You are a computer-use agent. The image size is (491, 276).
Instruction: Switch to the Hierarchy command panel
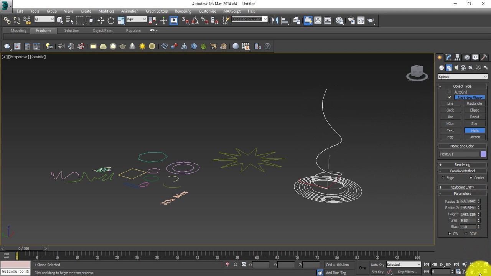[457, 58]
